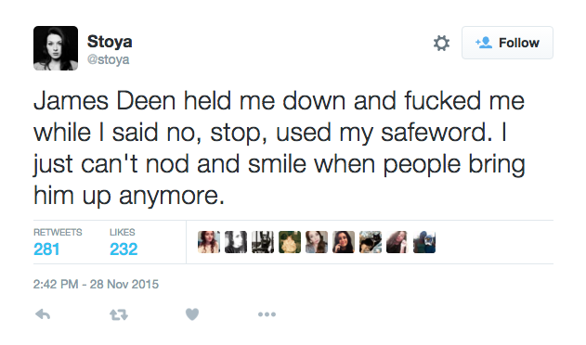
Task: Open the @stoya handle link
Action: point(108,59)
